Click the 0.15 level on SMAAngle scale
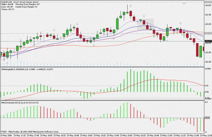The width and height of the screenshot is (212, 137). click(207, 86)
